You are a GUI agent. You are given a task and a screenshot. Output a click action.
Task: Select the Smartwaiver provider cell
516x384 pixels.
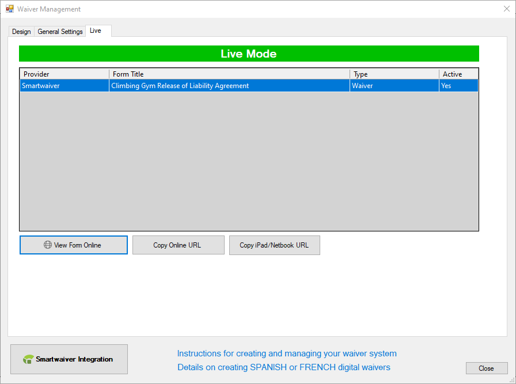tap(64, 86)
